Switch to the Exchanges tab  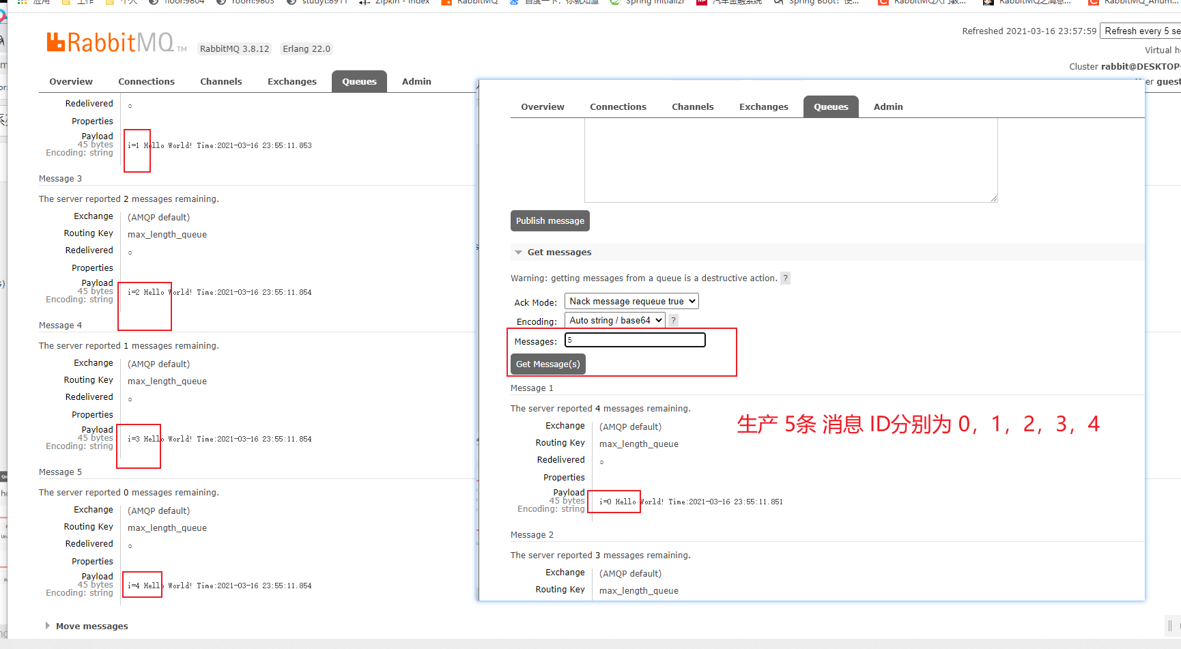pyautogui.click(x=291, y=81)
